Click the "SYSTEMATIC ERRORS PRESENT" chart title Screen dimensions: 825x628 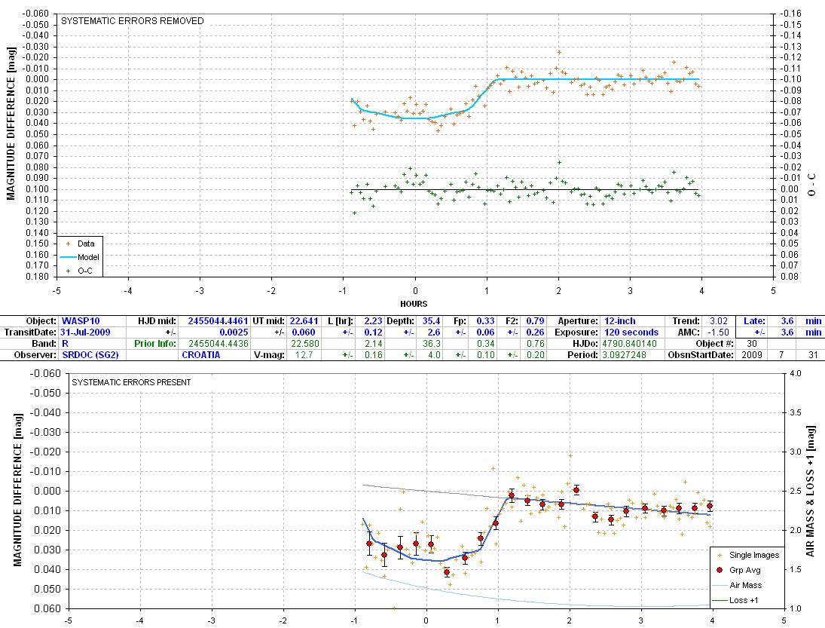[131, 382]
